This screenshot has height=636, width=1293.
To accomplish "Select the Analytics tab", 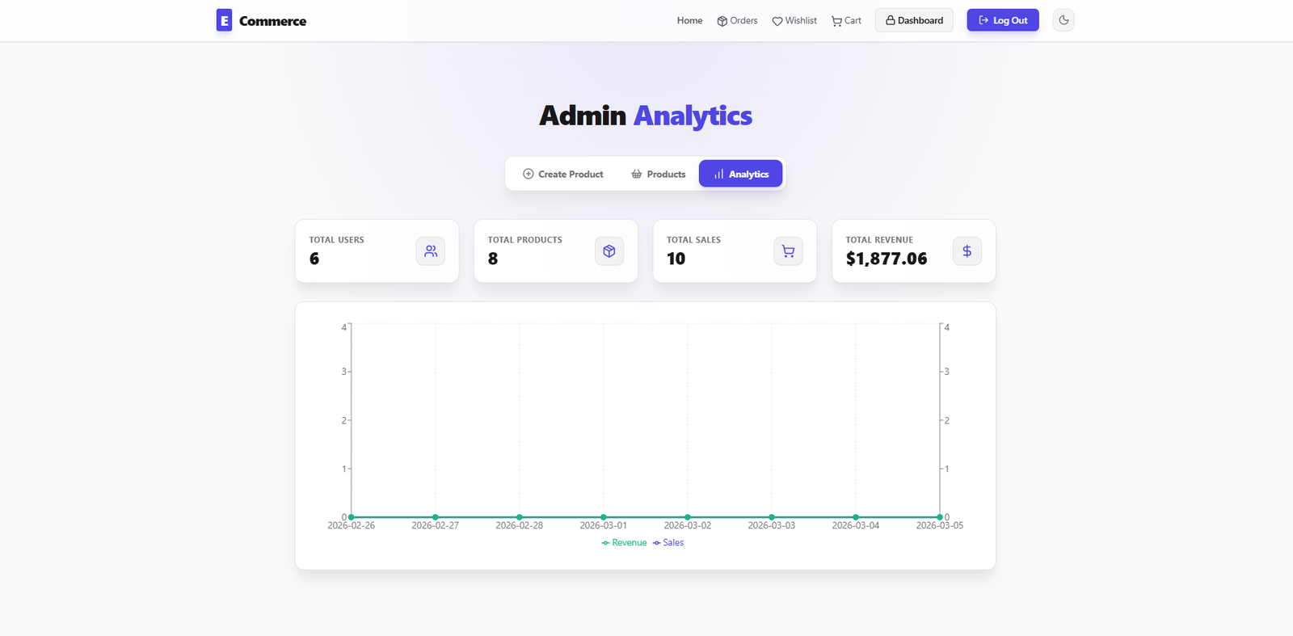I will click(740, 174).
